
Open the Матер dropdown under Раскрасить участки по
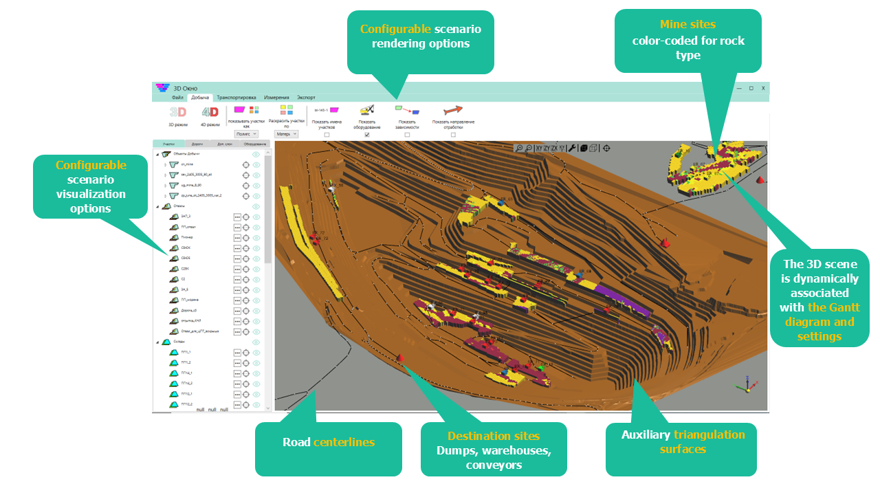(286, 134)
